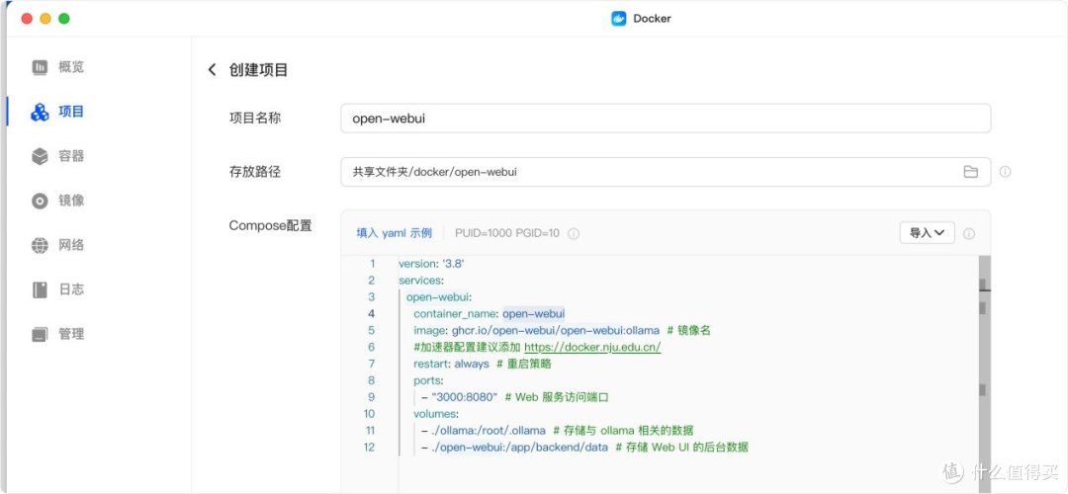Click the Docker whale icon in title bar
The width and height of the screenshot is (1068, 494).
pyautogui.click(x=618, y=19)
